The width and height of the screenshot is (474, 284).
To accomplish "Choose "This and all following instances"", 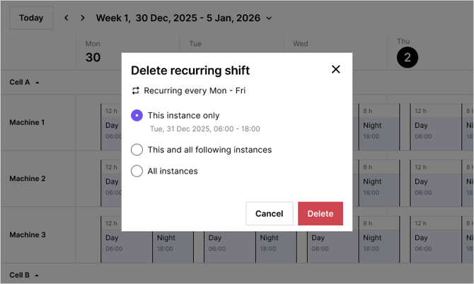I will point(137,150).
